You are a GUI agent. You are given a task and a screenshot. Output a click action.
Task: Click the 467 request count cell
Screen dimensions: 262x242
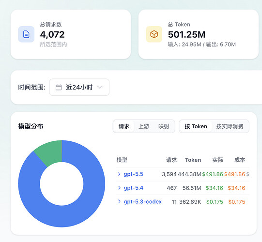click(x=171, y=188)
